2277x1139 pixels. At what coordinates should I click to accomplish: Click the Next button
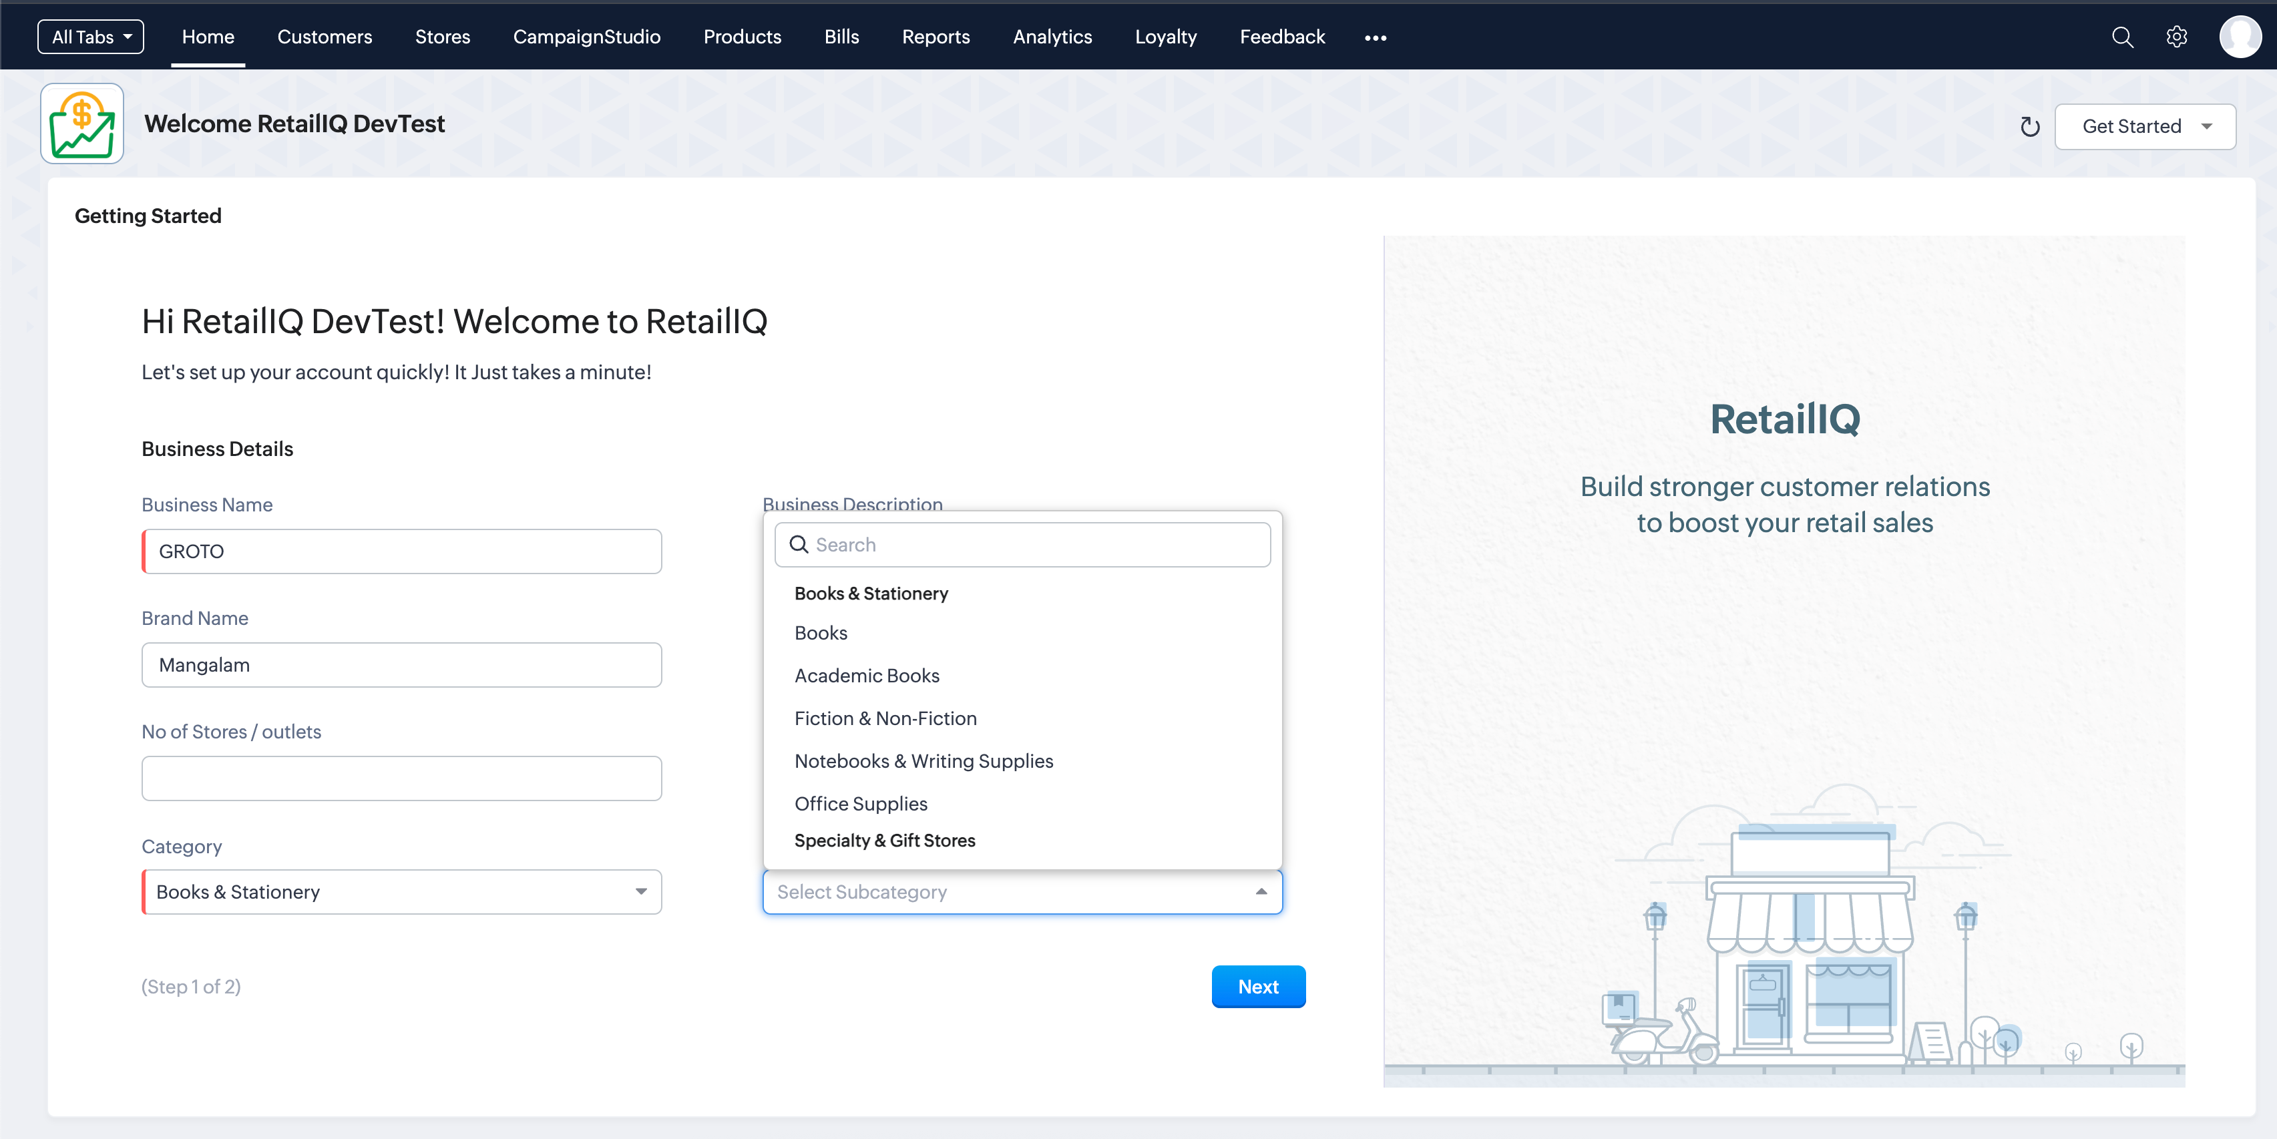tap(1258, 986)
